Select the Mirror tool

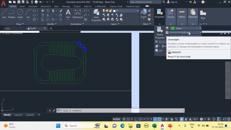point(48,15)
